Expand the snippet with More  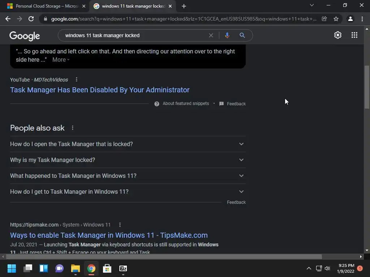click(x=61, y=60)
